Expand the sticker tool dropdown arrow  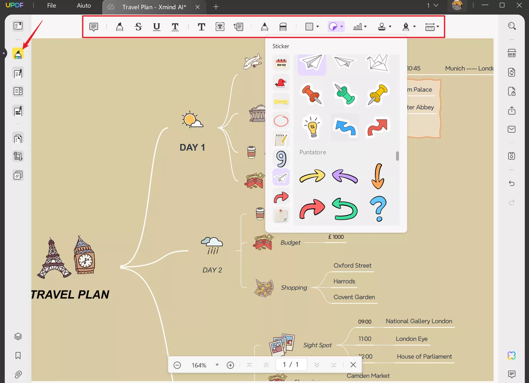(x=342, y=27)
